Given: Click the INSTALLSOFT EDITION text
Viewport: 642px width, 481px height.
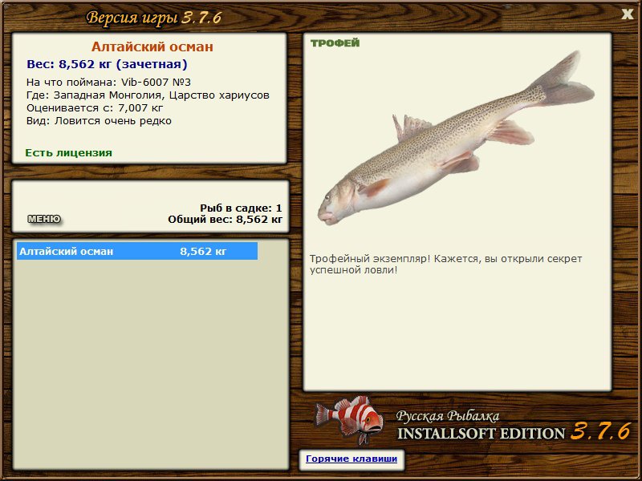Looking at the screenshot, I should pos(481,434).
